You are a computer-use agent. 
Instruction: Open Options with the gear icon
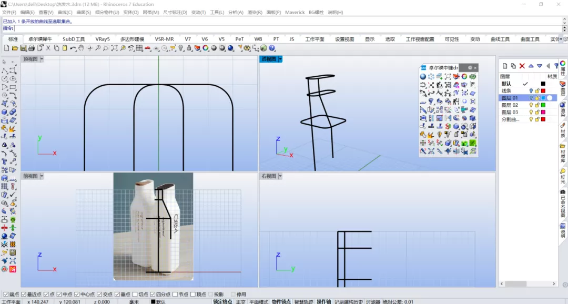[247, 48]
